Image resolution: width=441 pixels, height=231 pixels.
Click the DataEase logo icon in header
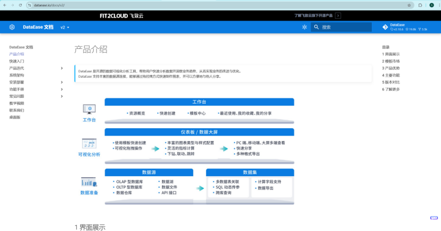[12, 27]
